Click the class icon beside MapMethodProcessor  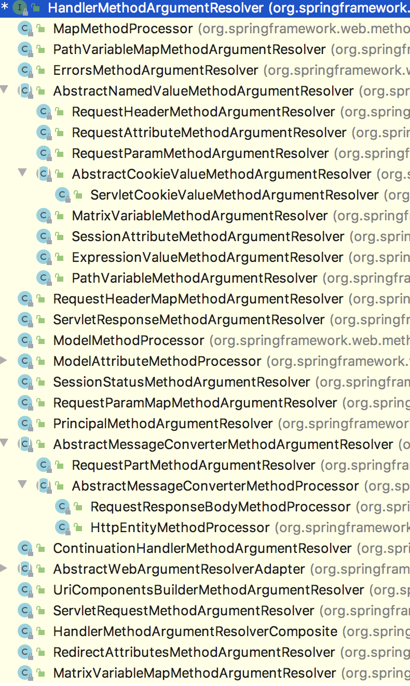point(25,29)
